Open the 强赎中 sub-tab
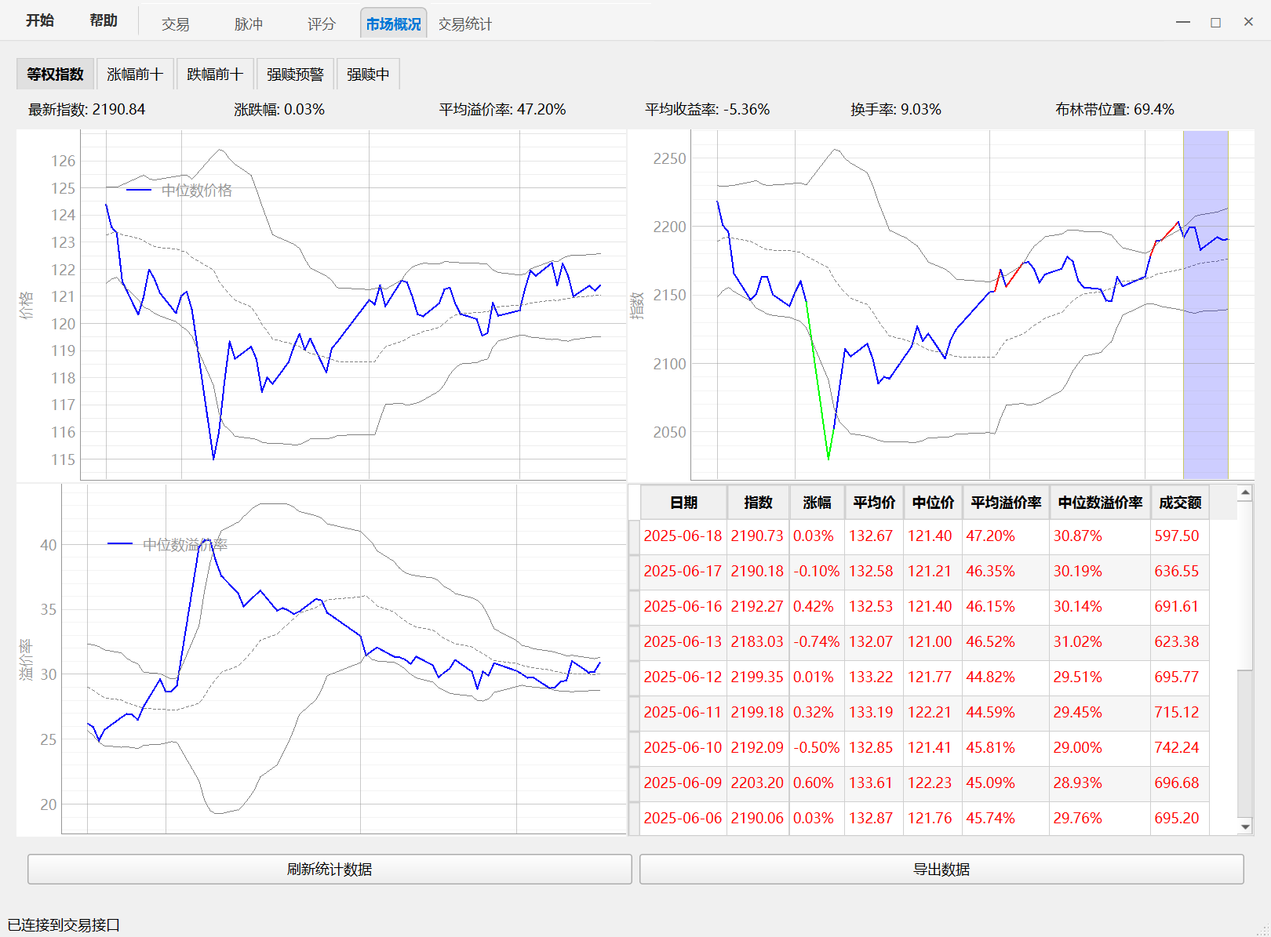This screenshot has width=1271, height=937. coord(368,74)
